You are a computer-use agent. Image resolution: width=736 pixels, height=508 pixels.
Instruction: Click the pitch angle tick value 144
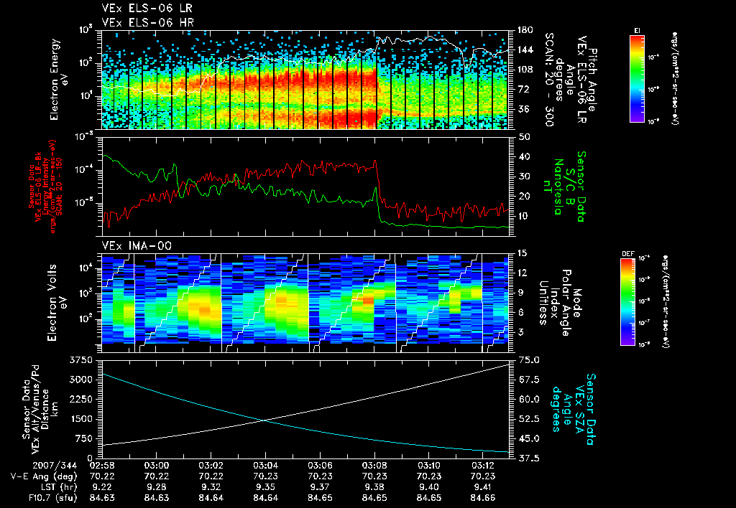(525, 50)
